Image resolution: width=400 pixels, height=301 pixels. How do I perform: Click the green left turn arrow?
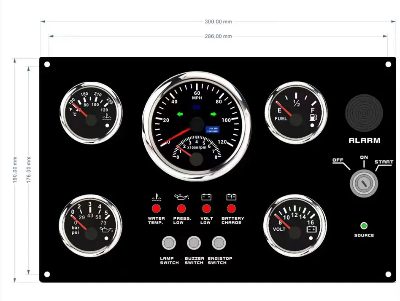[x=180, y=114]
